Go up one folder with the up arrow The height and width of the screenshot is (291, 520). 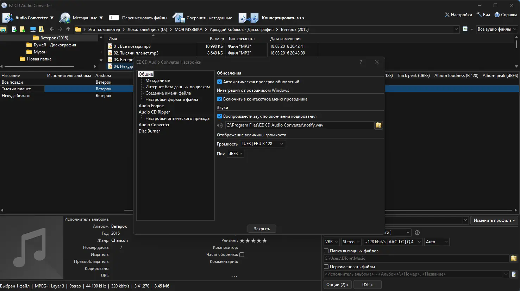68,29
